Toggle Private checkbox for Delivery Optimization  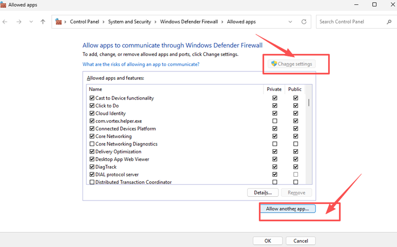pos(275,151)
